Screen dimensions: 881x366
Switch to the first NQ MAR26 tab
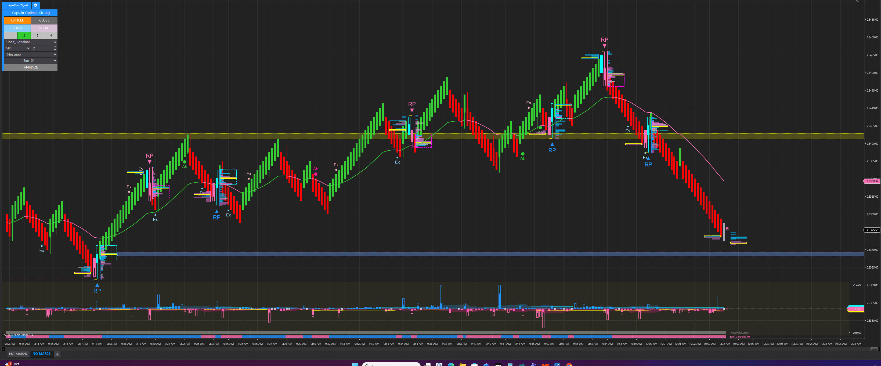18,354
